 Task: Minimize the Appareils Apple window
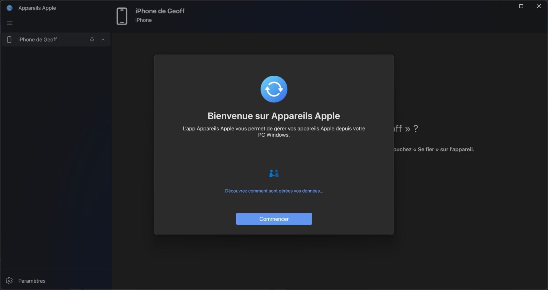[x=503, y=6]
